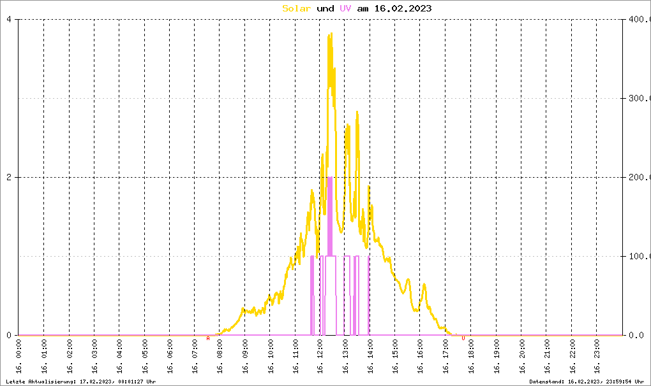Select the '16. 12:00' time axis label
The image size is (651, 386).
click(x=321, y=357)
